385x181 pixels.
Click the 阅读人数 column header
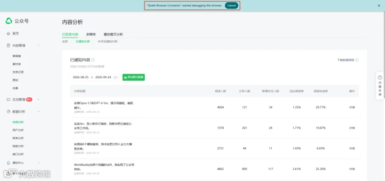(220, 91)
